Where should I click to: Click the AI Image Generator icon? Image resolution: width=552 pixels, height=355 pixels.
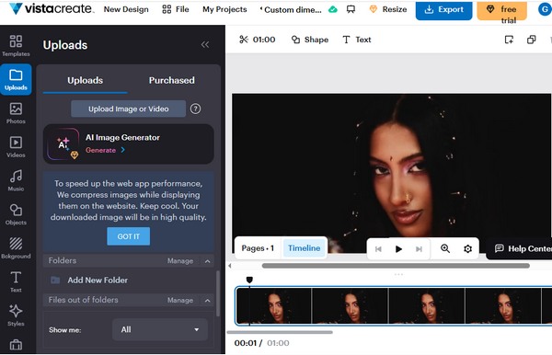(x=63, y=143)
